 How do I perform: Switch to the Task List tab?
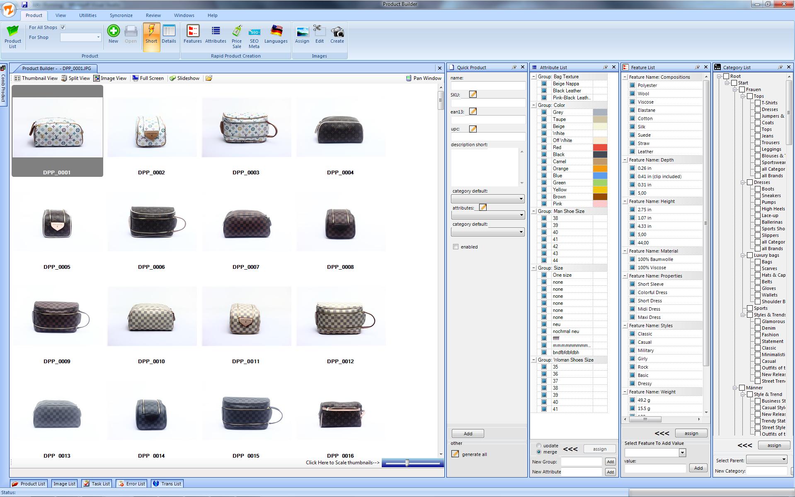[x=97, y=484]
